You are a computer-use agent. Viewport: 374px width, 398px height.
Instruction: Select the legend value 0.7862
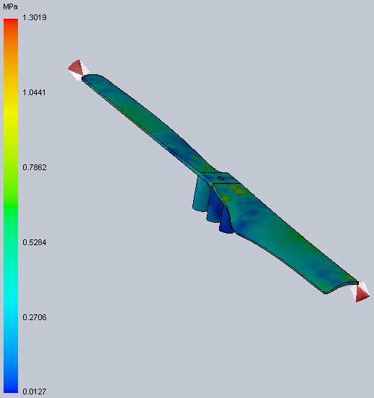(x=35, y=167)
